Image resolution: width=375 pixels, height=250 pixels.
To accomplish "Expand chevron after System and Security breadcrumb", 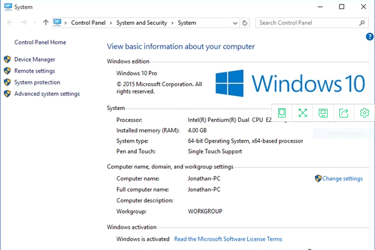I will [x=172, y=23].
